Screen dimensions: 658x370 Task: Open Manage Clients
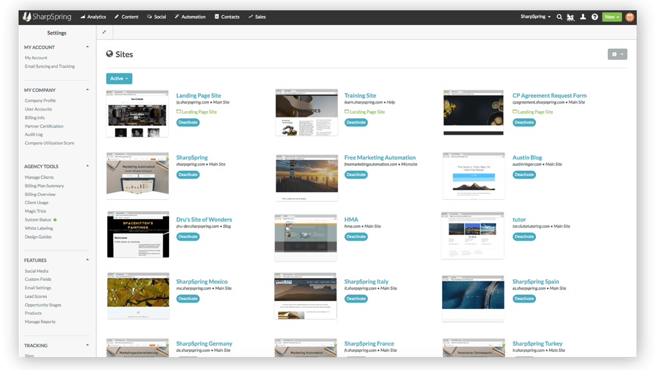[39, 177]
